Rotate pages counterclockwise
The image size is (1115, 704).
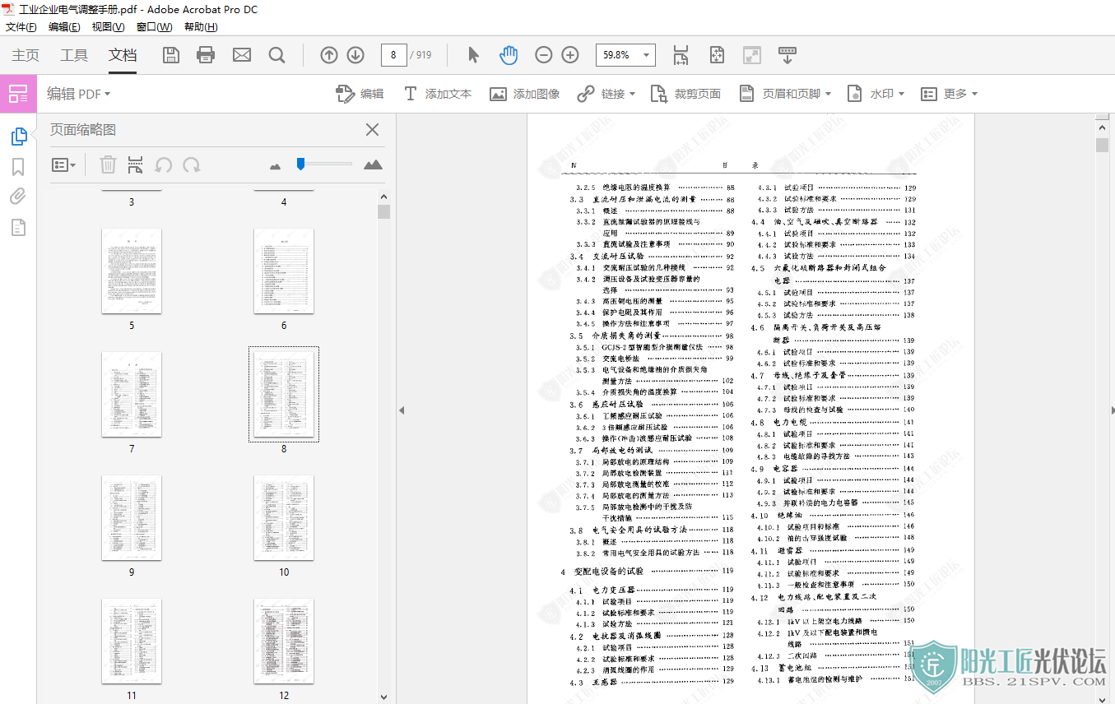(164, 165)
